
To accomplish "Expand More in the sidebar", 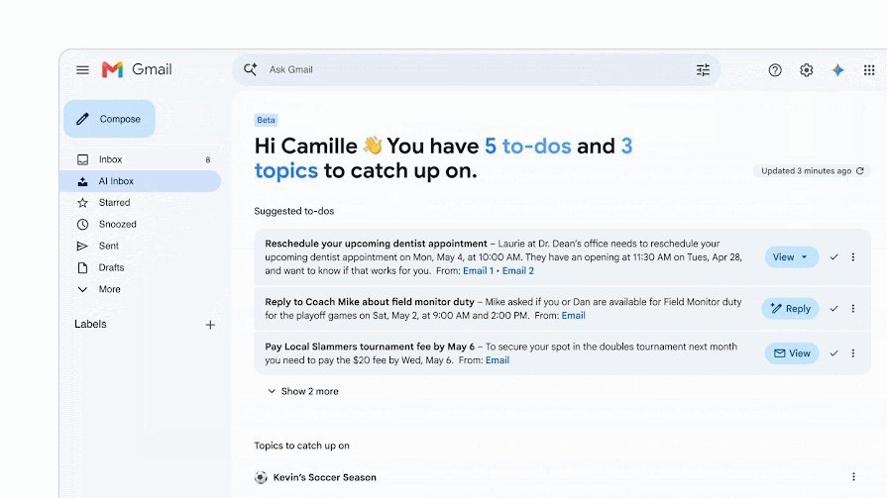I will pos(99,289).
